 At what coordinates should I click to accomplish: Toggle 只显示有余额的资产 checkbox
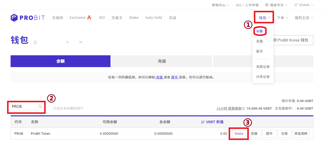50,108
